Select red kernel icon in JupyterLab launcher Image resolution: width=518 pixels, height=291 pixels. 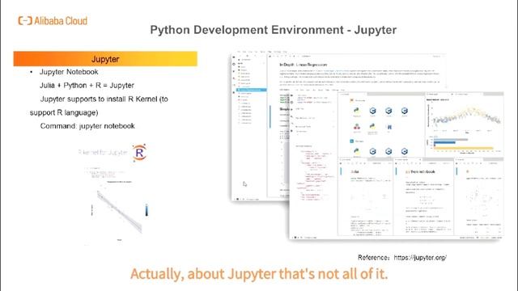pyautogui.click(x=357, y=127)
